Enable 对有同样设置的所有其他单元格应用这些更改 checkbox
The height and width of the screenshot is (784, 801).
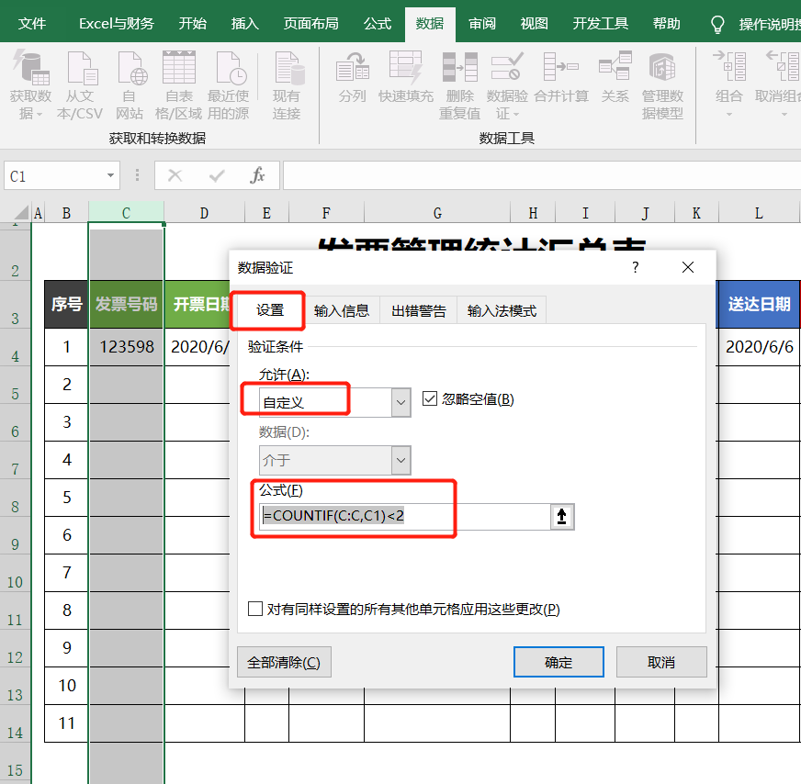pyautogui.click(x=256, y=609)
